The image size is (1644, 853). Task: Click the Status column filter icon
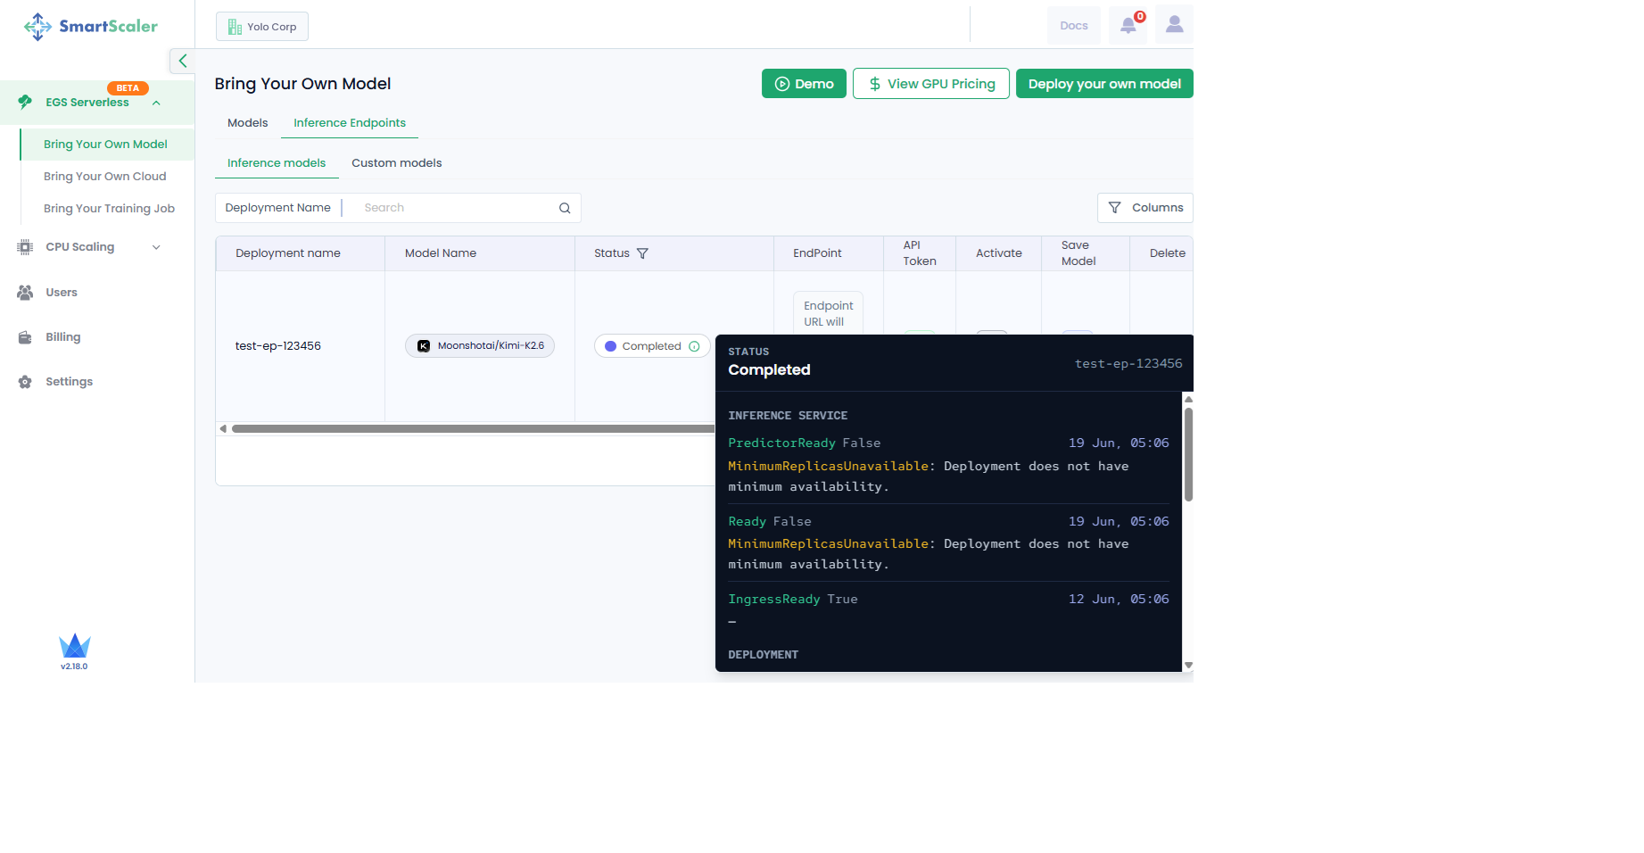(x=642, y=253)
